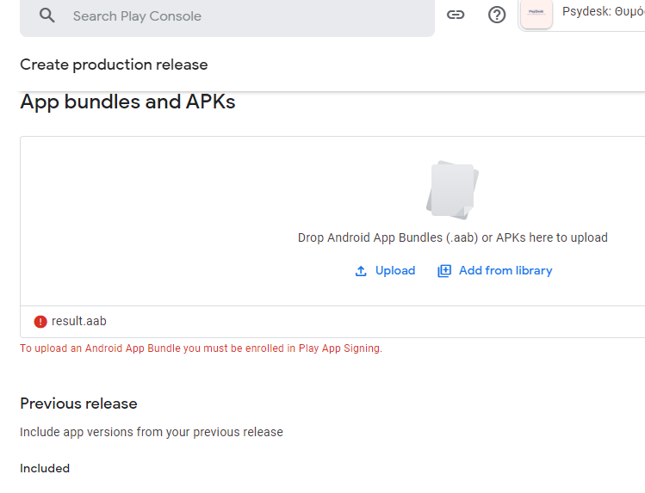Click the Upload link text

[395, 271]
